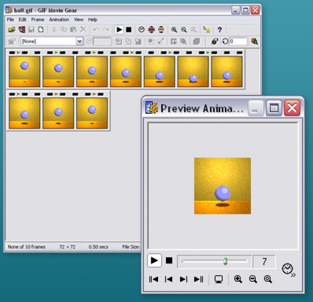Click the clock timing icon in preview

pyautogui.click(x=287, y=269)
